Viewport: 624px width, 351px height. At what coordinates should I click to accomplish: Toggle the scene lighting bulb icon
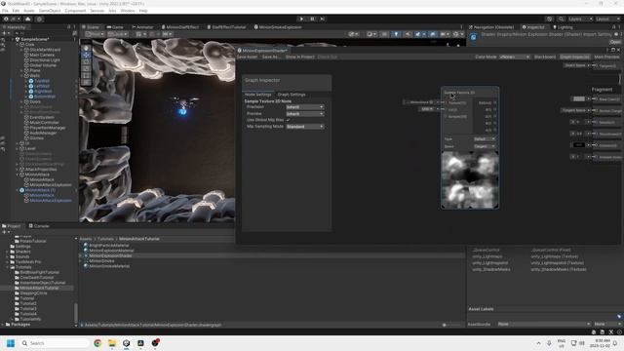pyautogui.click(x=396, y=34)
